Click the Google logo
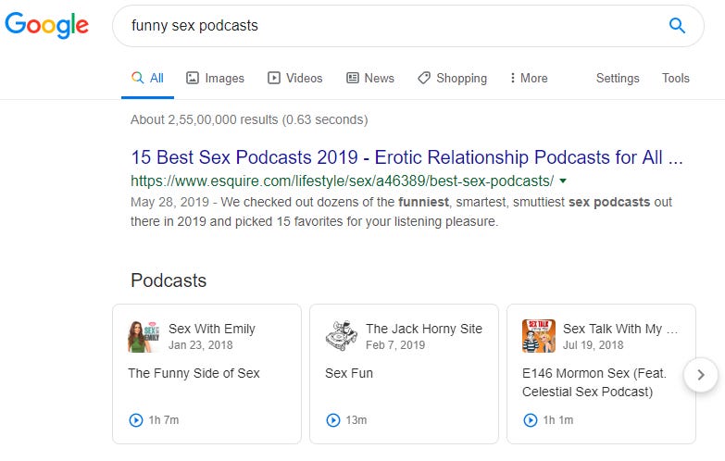The height and width of the screenshot is (461, 725). (46, 25)
